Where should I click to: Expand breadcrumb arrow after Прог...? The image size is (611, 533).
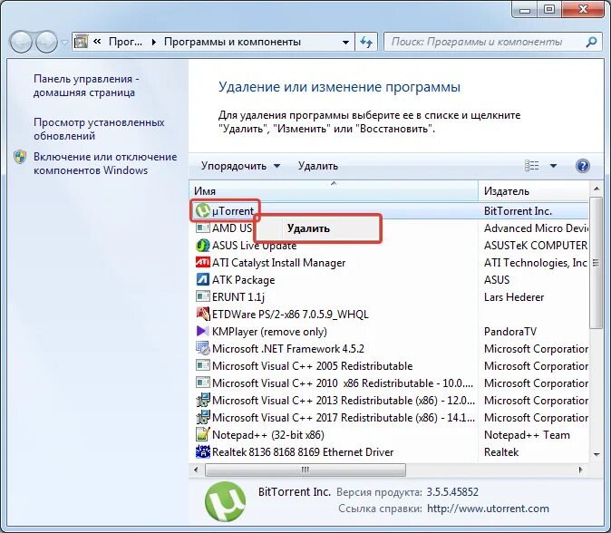pyautogui.click(x=153, y=42)
